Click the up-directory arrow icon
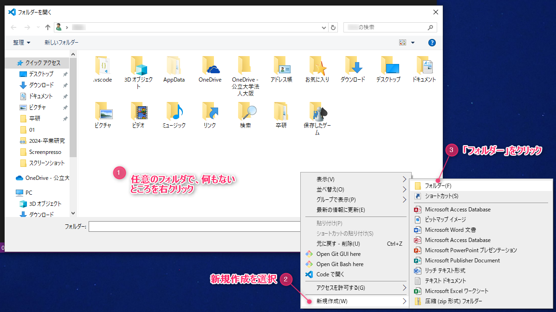Viewport: 556px width, 312px height. (47, 27)
